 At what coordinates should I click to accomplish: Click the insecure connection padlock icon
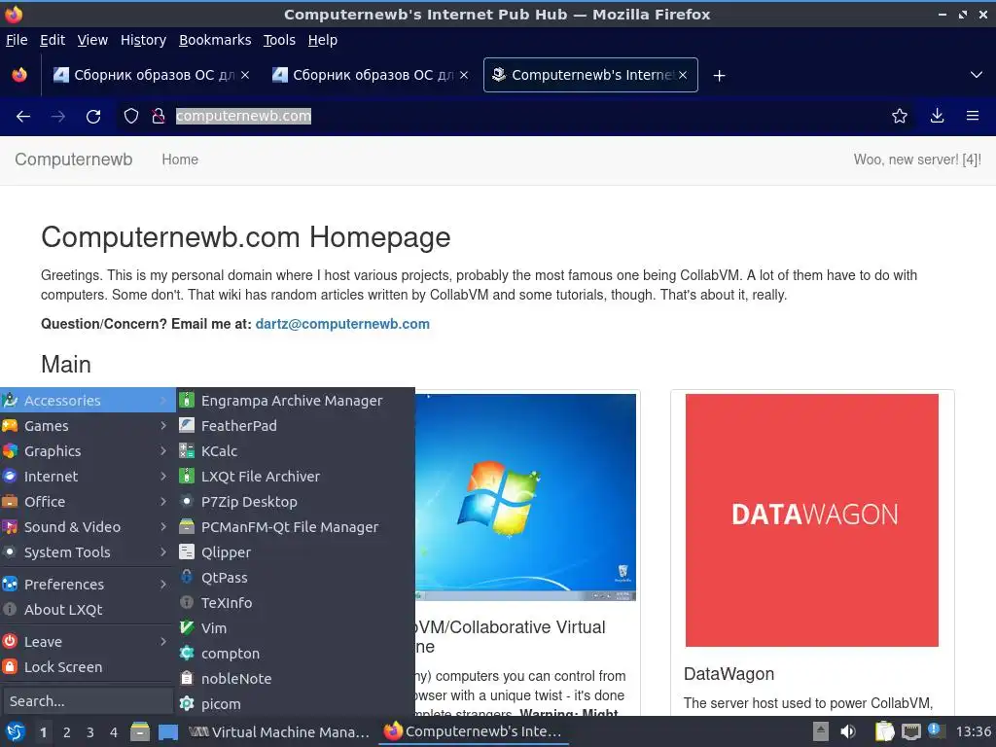(x=159, y=117)
